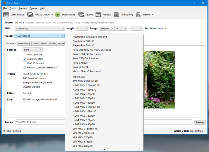The image size is (209, 152).
Task: Select H.264 MKV 480p30 preset
Action: tap(84, 124)
